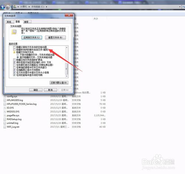Toggle 用彩色显示加密或压缩的 NTFS 文件 checkbox

pos(14,62)
